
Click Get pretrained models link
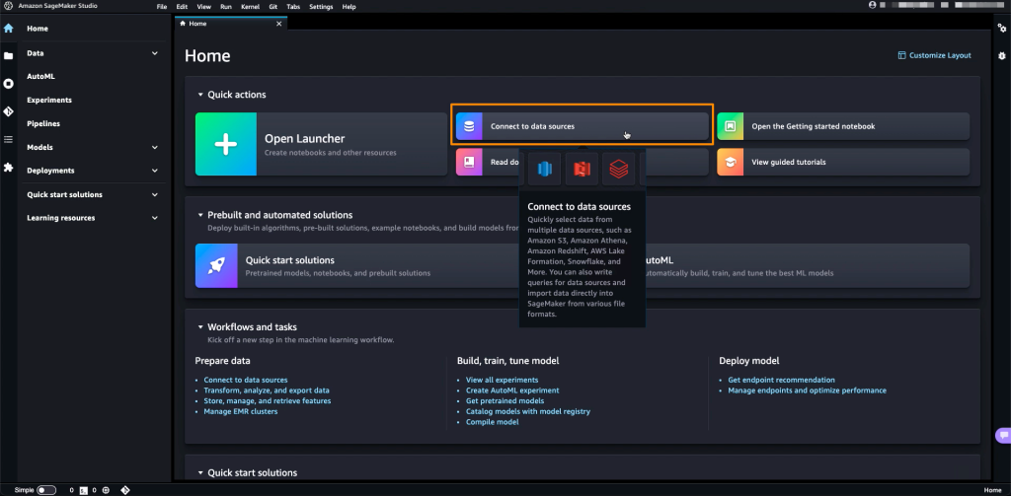(505, 400)
